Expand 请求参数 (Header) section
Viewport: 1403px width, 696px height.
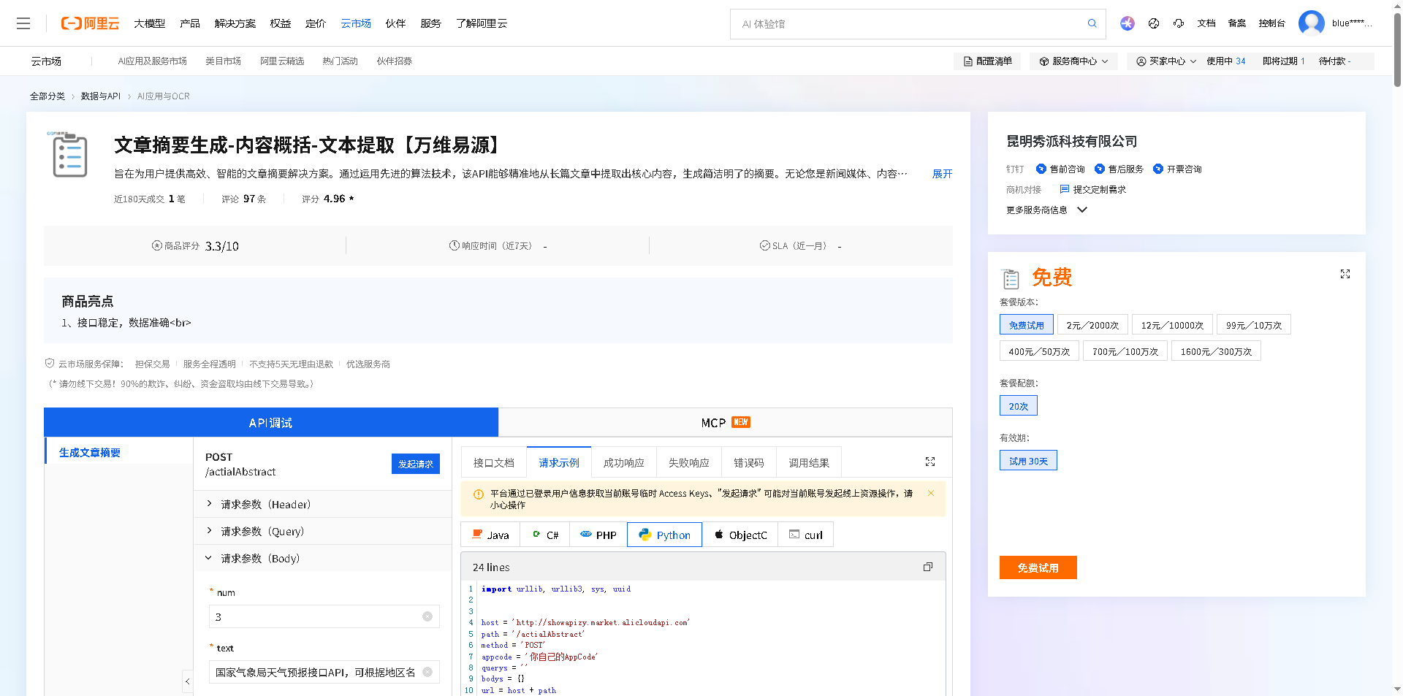tap(322, 504)
